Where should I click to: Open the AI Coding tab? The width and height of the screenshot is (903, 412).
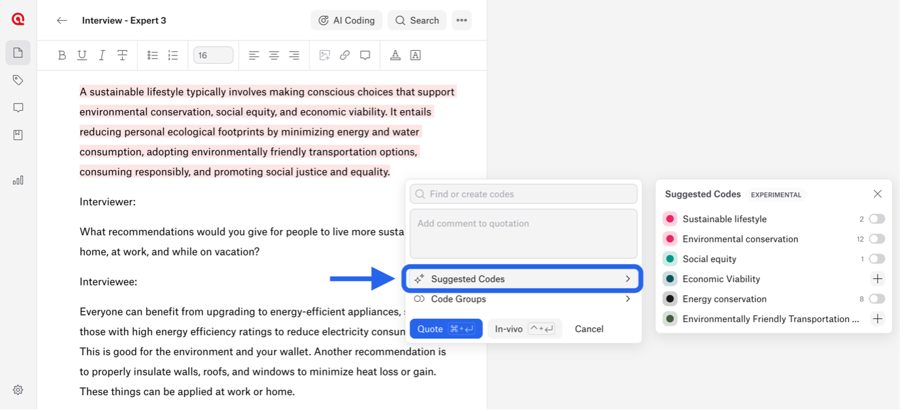tap(346, 20)
